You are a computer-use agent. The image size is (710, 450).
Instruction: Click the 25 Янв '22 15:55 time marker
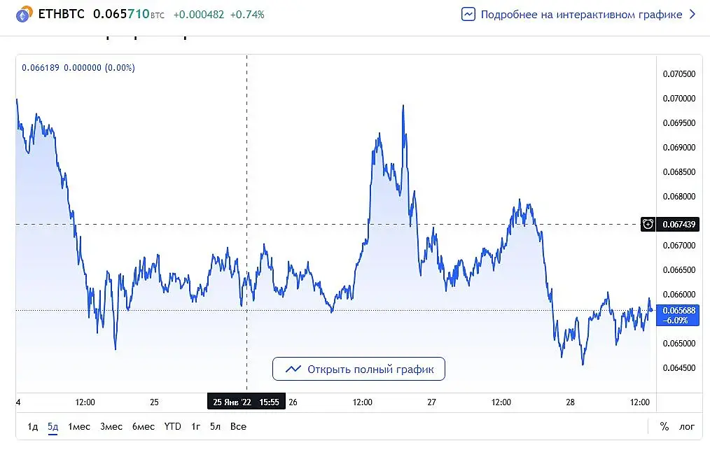(246, 402)
